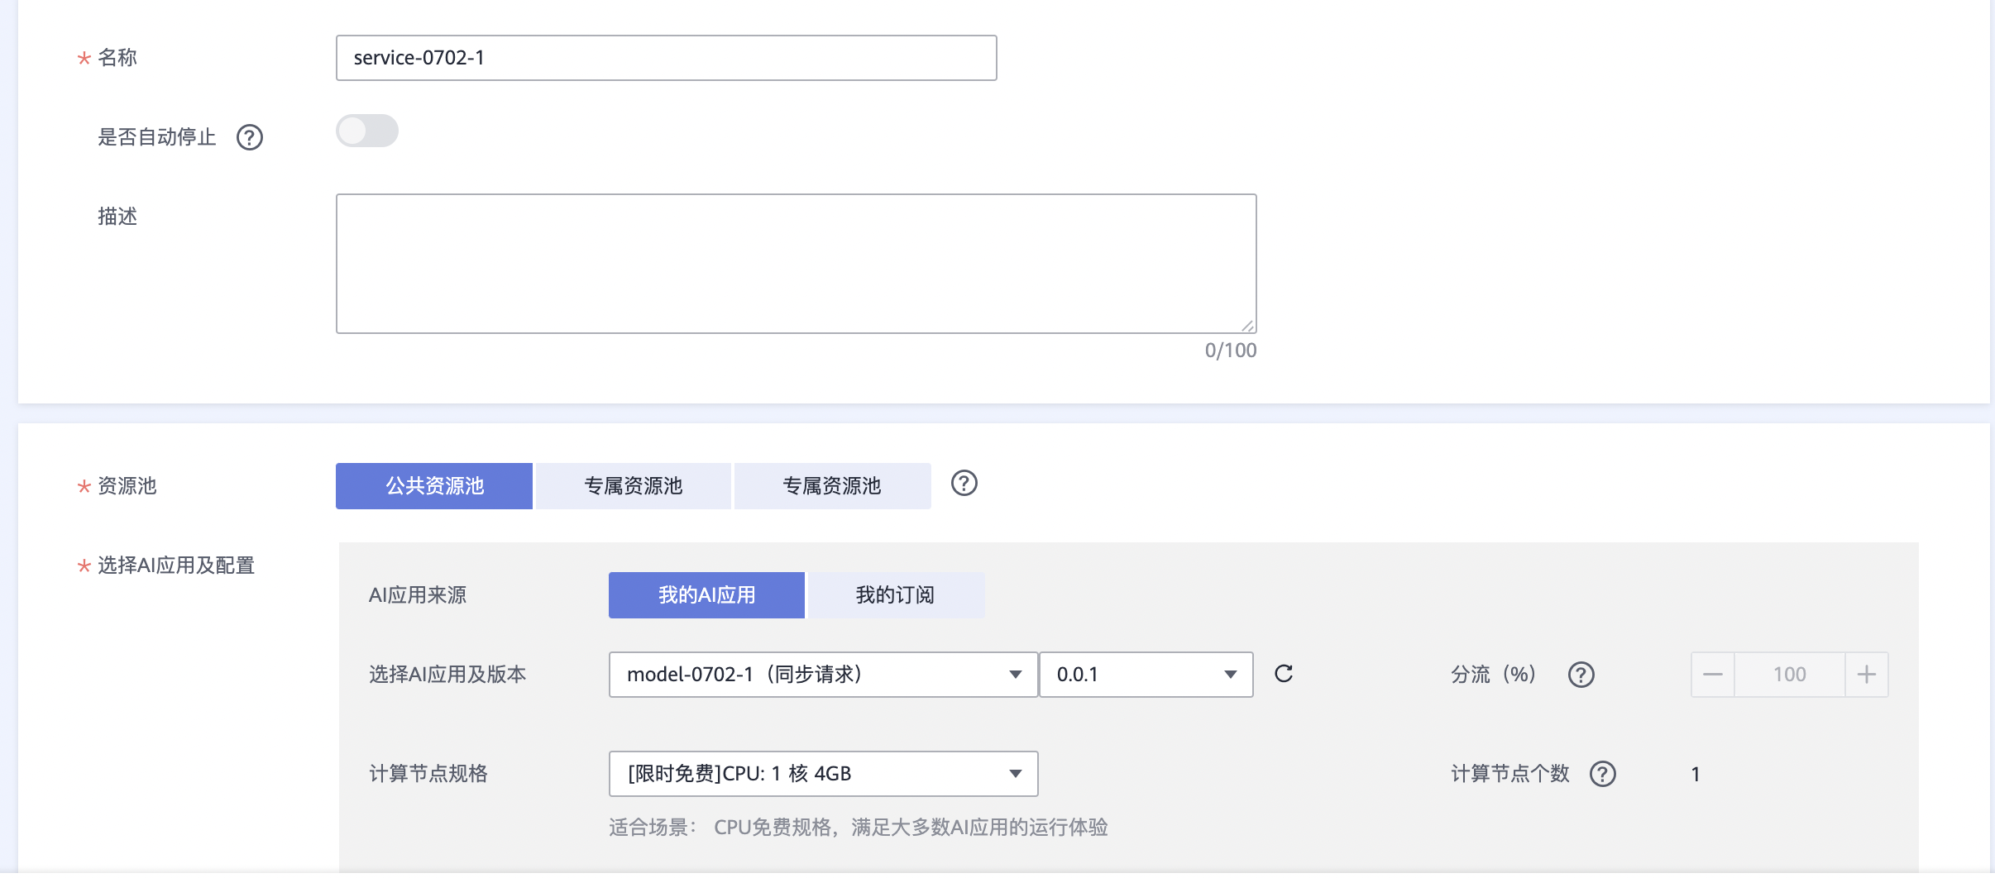Decrease the 分流 percentage with minus button
The height and width of the screenshot is (878, 1995).
point(1712,675)
